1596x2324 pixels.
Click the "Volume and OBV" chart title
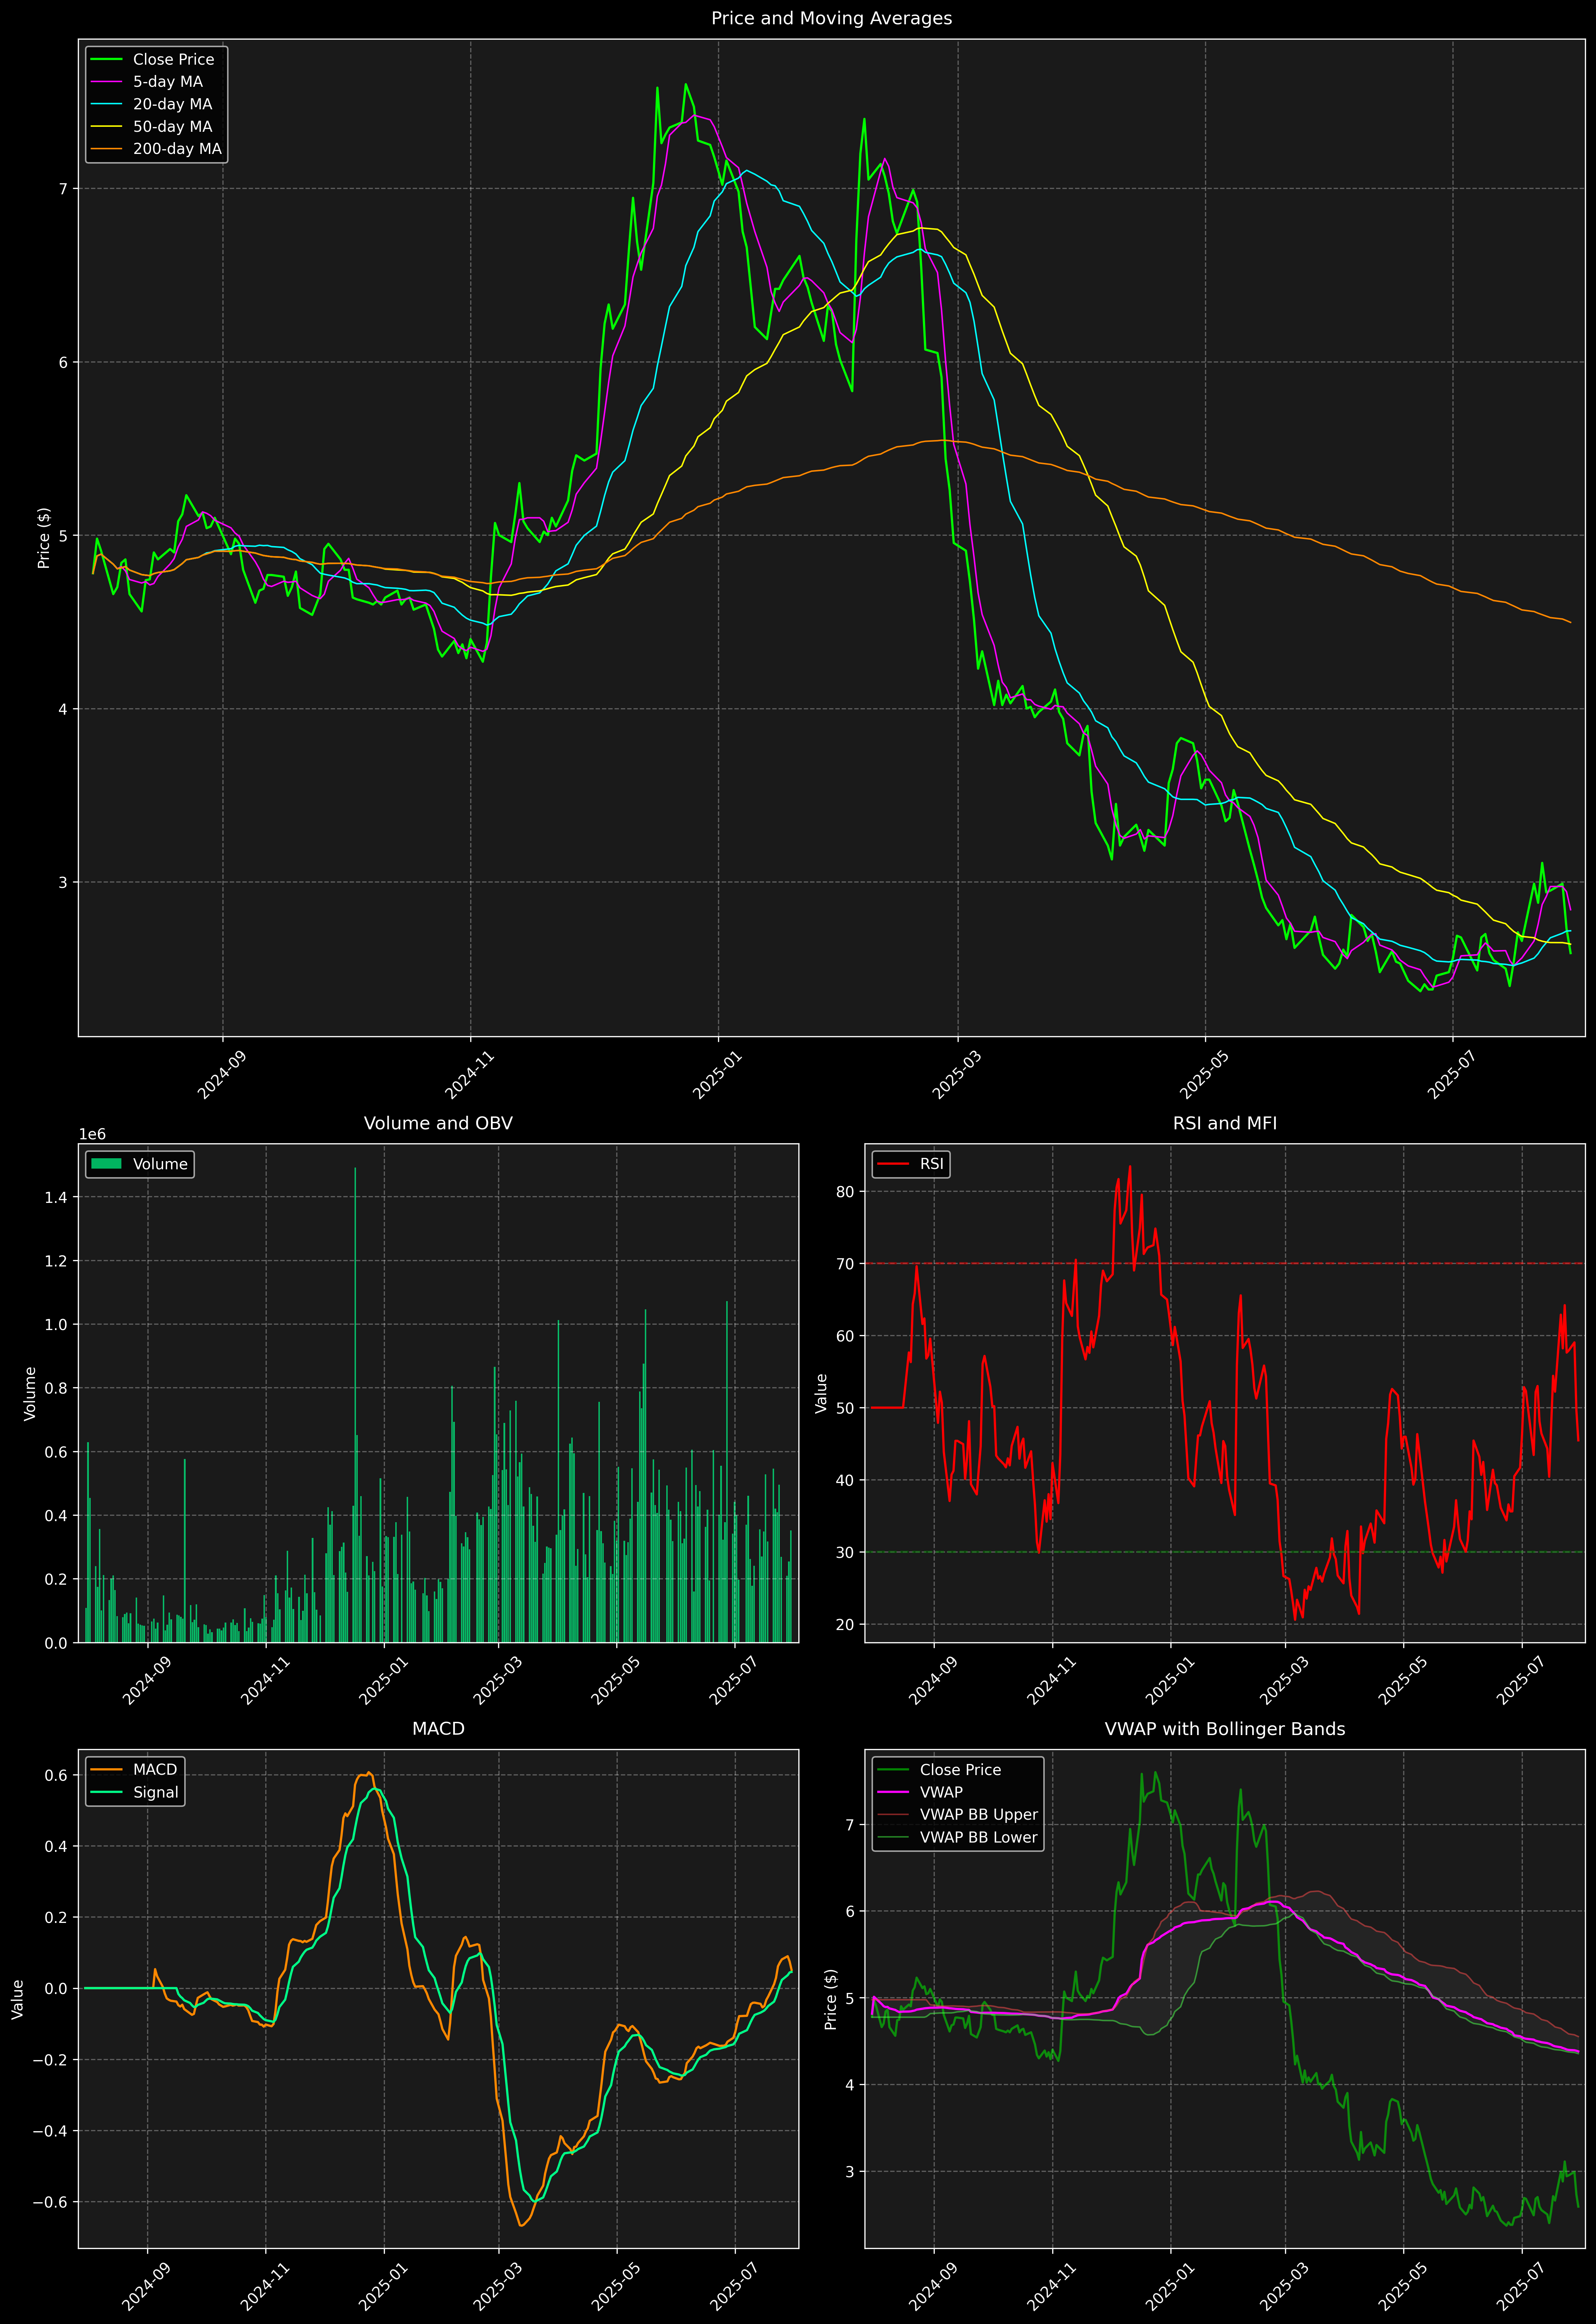pos(438,1123)
